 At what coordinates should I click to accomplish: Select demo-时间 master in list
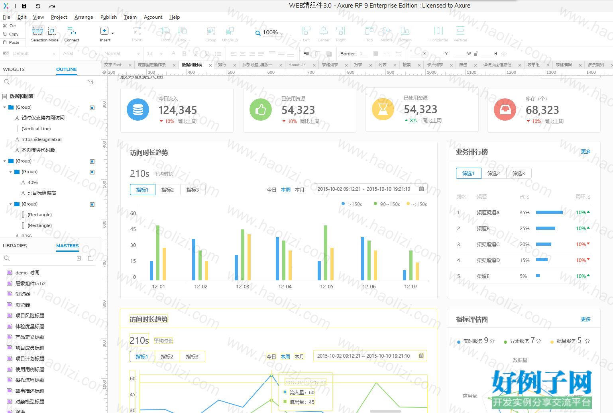pos(27,273)
